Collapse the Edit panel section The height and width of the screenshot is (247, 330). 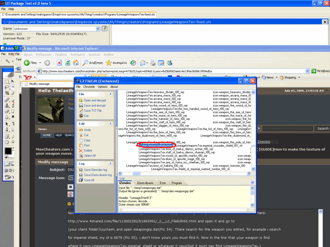tap(111, 124)
